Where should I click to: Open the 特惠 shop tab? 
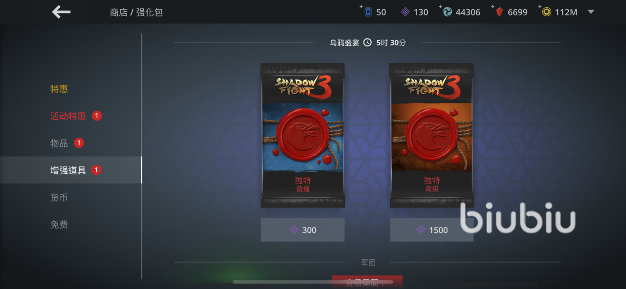(x=59, y=89)
